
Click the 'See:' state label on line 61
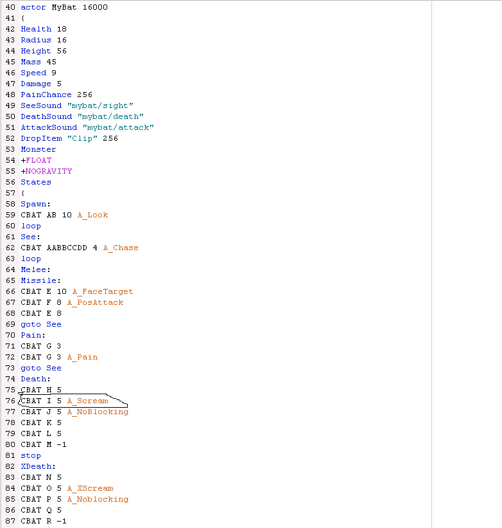click(30, 237)
